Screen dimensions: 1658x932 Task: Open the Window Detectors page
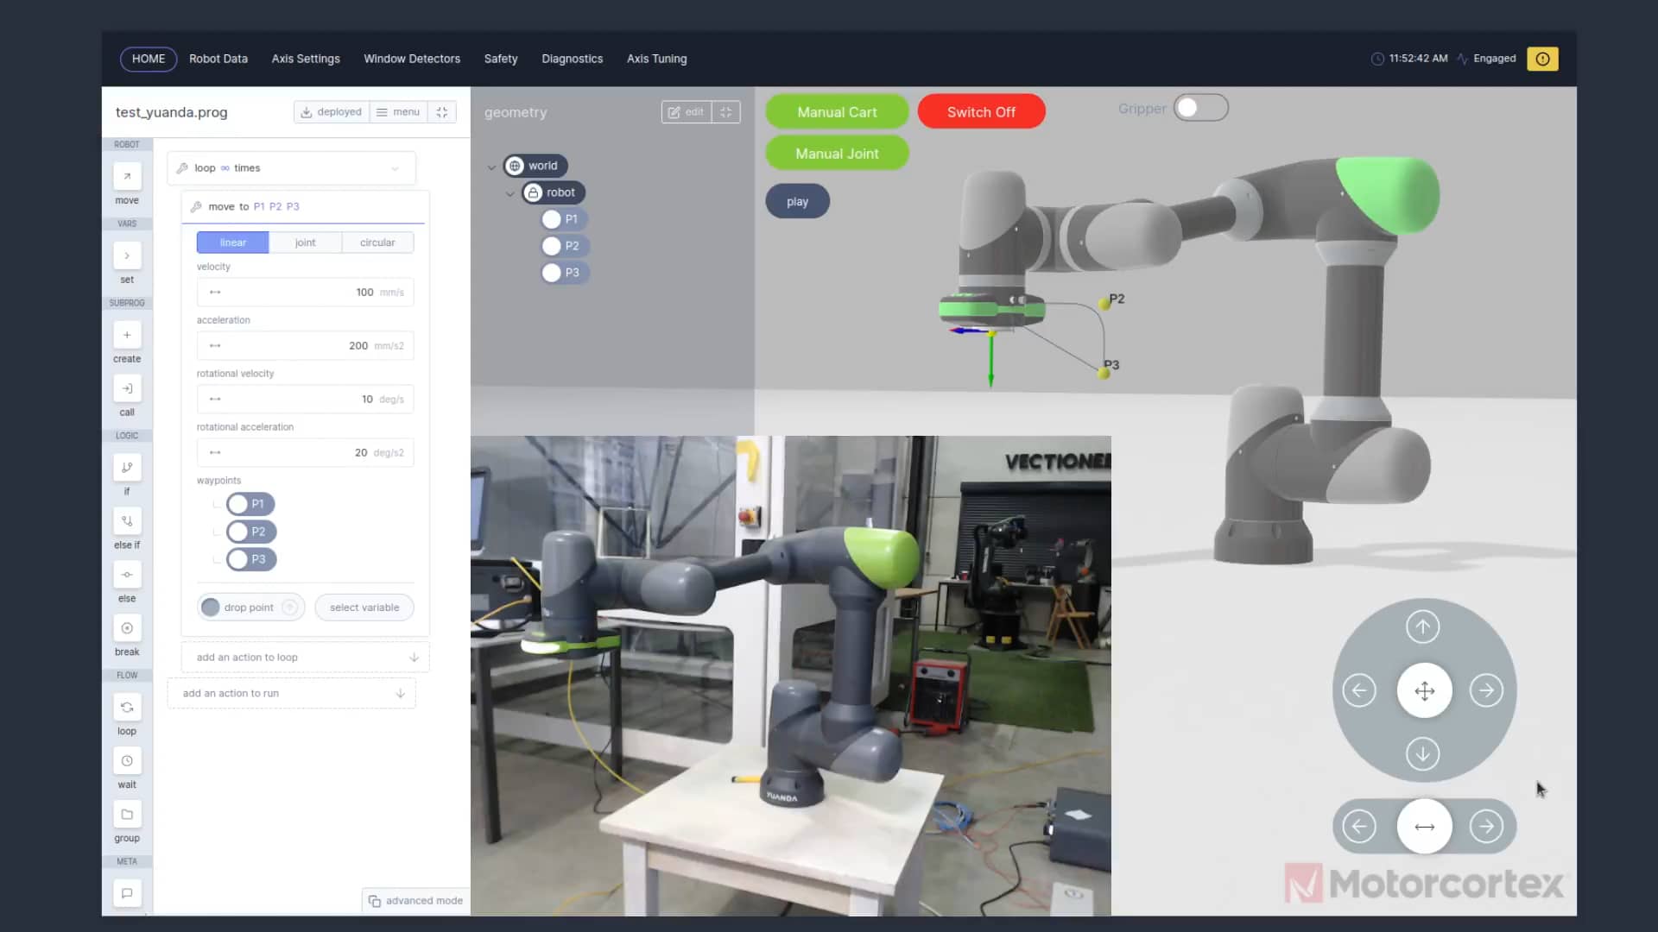[411, 59]
